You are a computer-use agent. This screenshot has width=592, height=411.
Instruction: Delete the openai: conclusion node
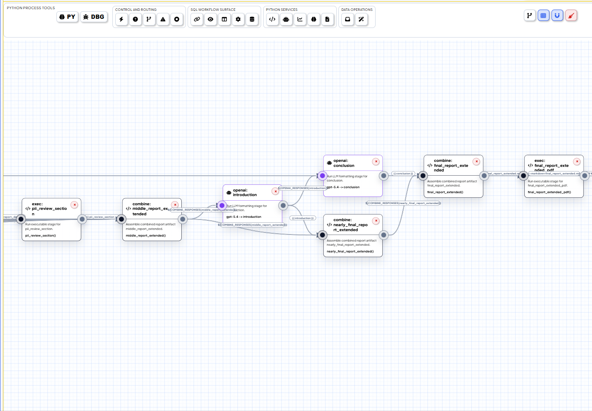click(376, 161)
